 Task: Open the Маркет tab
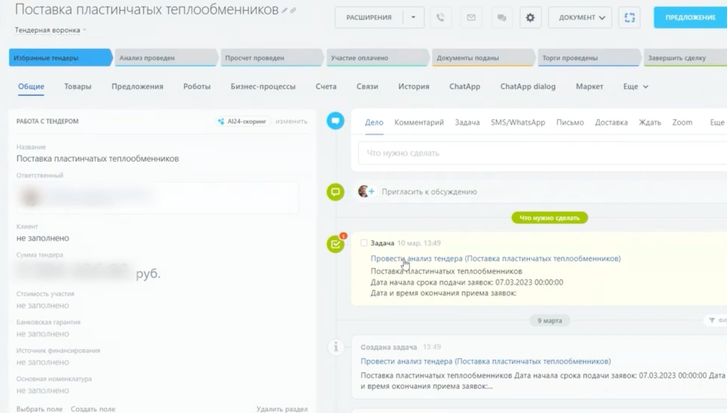[x=589, y=87]
